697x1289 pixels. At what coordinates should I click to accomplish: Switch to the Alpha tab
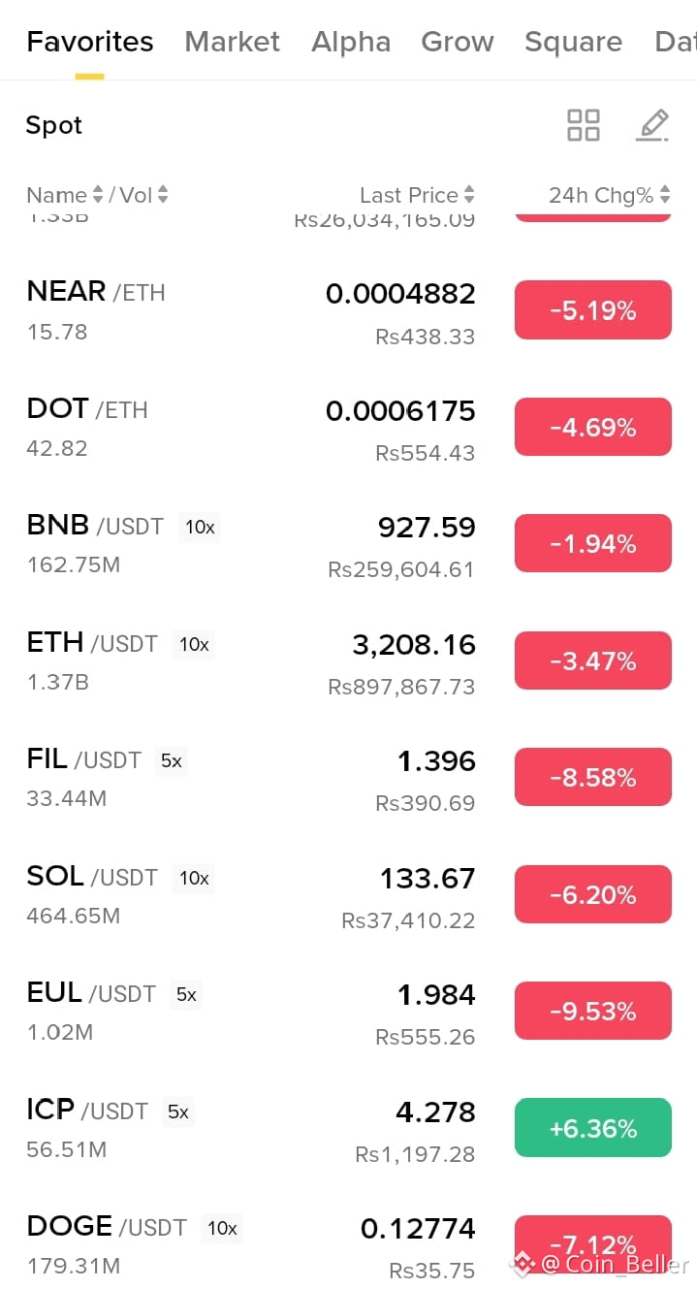(x=351, y=42)
